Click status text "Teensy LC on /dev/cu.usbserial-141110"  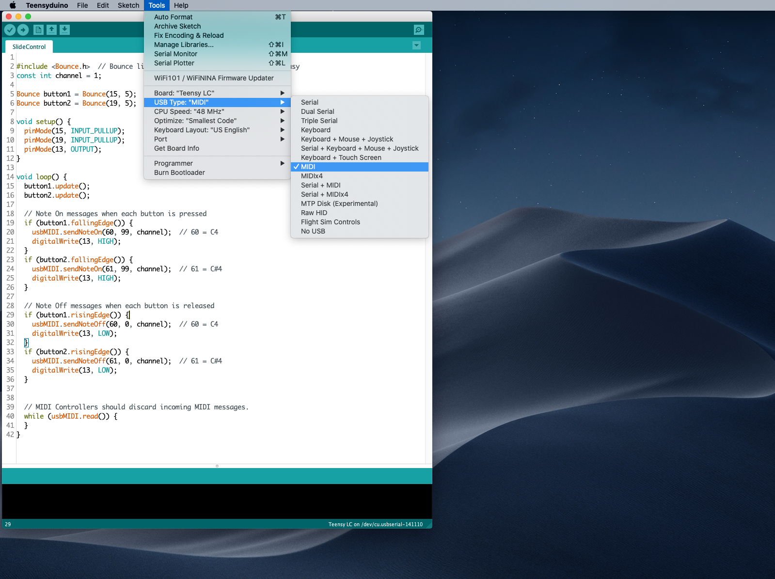click(376, 524)
